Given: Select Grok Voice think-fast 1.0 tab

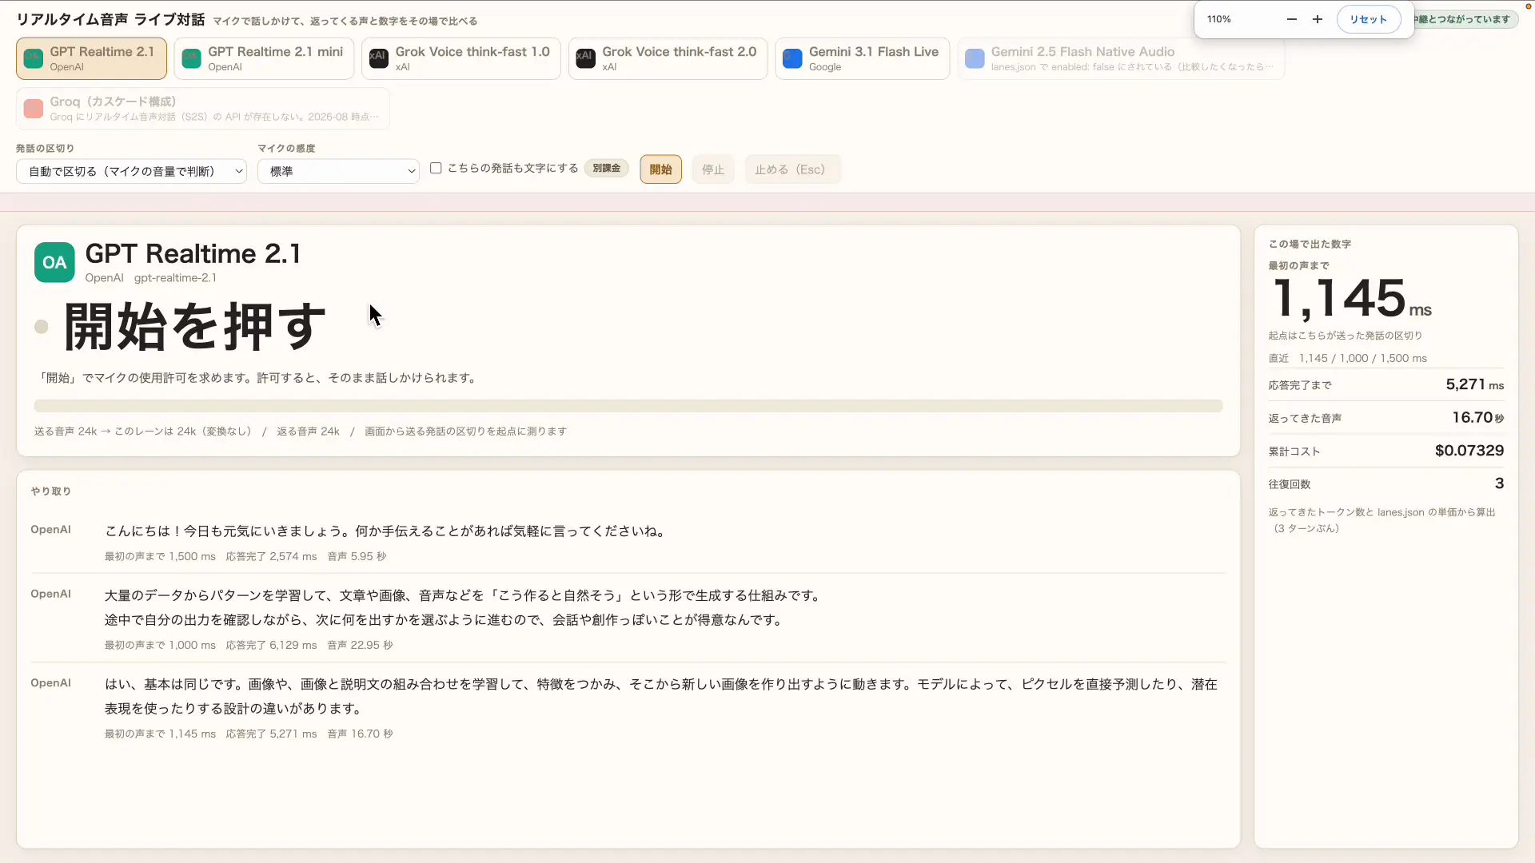Looking at the screenshot, I should coord(461,58).
